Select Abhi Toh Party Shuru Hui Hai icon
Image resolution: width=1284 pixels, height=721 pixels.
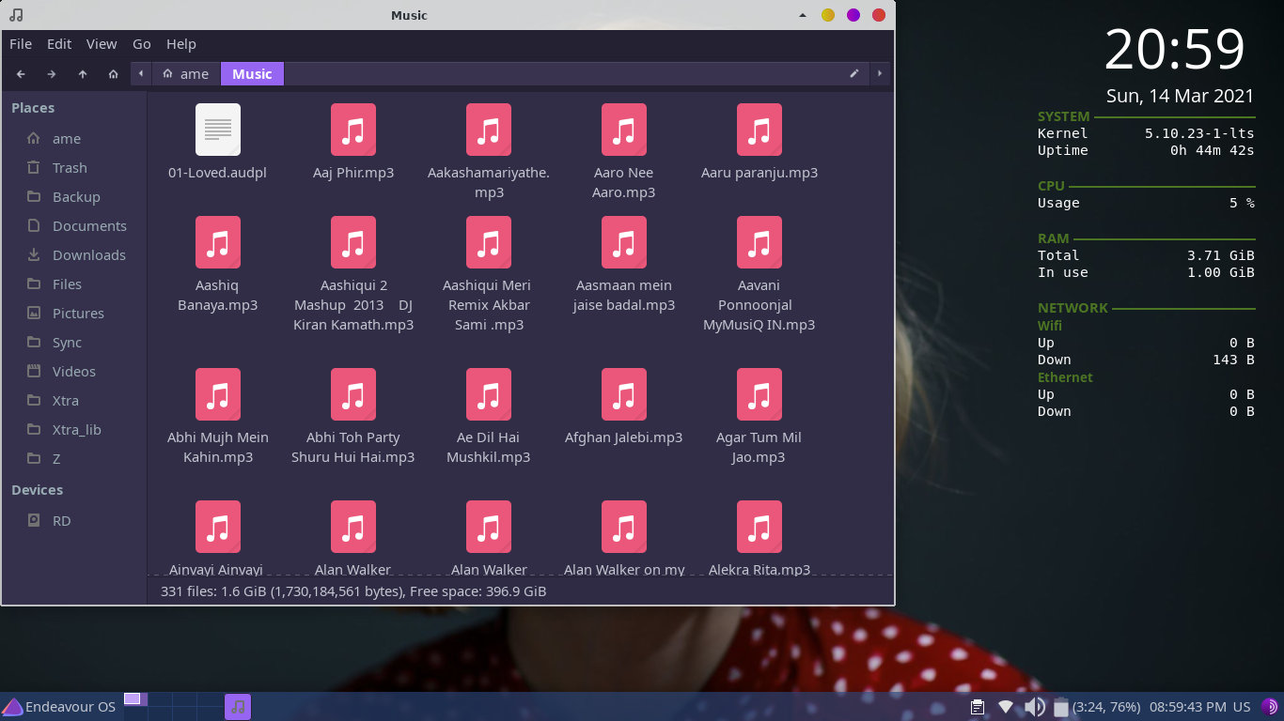[x=353, y=394]
